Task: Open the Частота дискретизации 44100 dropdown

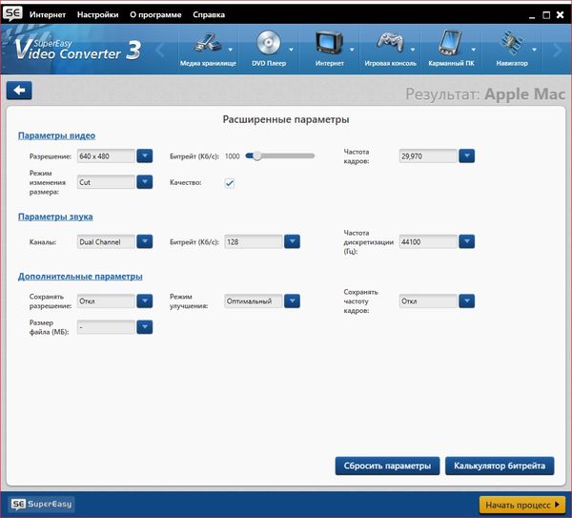Action: point(467,241)
